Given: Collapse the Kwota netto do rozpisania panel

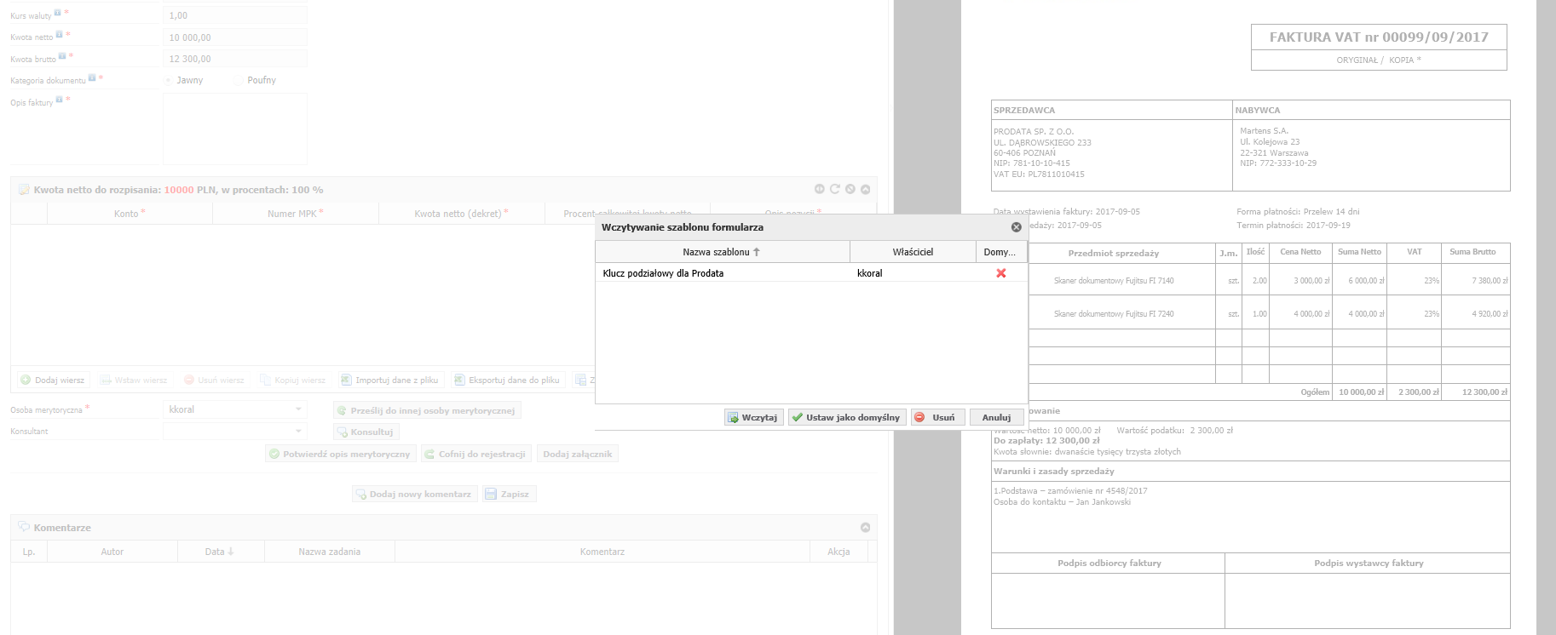Looking at the screenshot, I should 865,190.
